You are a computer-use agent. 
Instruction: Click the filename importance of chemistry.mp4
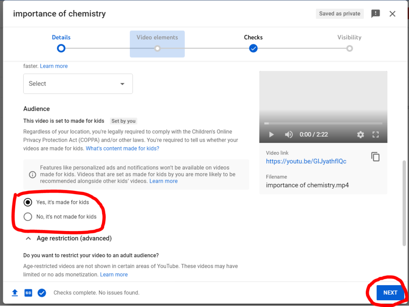[x=307, y=185]
